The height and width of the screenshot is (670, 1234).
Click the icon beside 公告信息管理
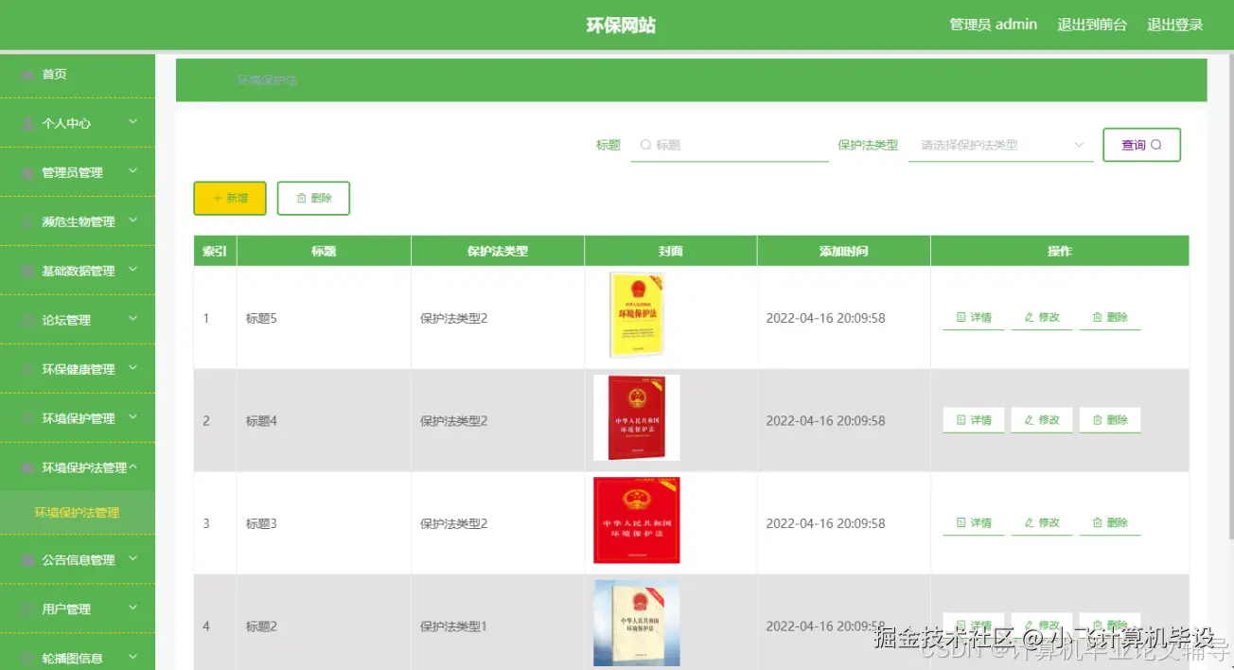coord(27,559)
